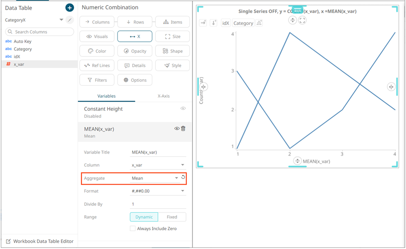Click the chart title text

[297, 11]
